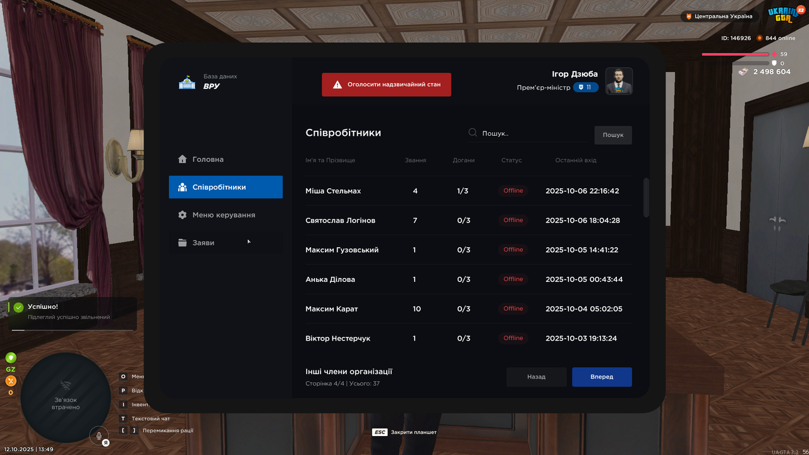Click the Пошук search button
Screen dimensions: 809x455
613,135
